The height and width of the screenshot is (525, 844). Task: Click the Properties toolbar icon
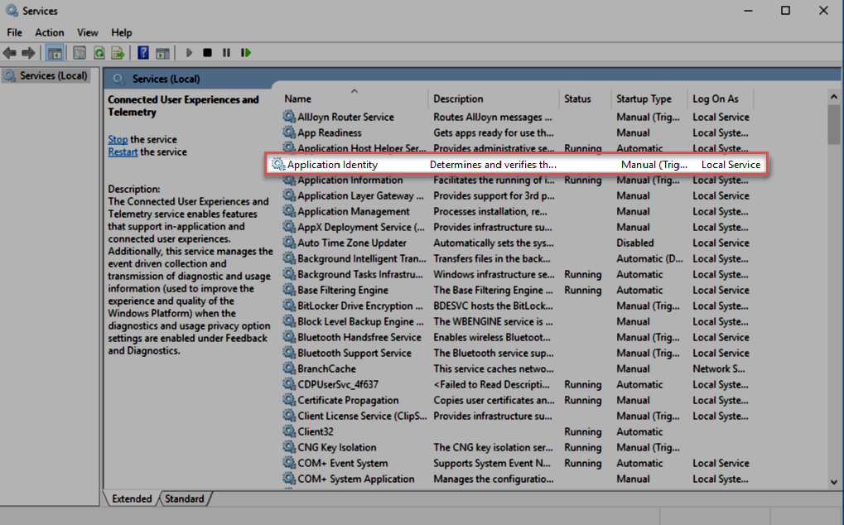point(80,53)
